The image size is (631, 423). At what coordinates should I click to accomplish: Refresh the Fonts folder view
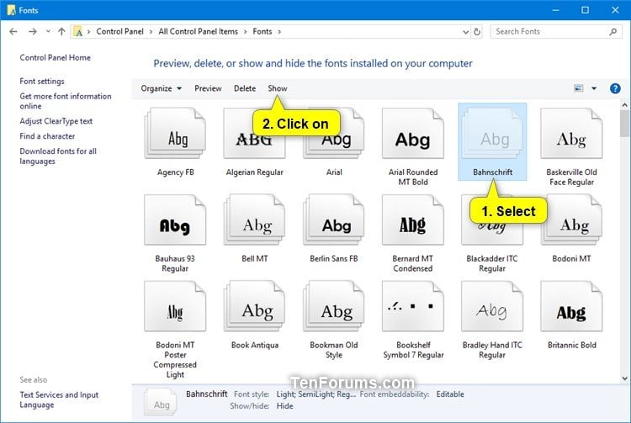pos(477,31)
